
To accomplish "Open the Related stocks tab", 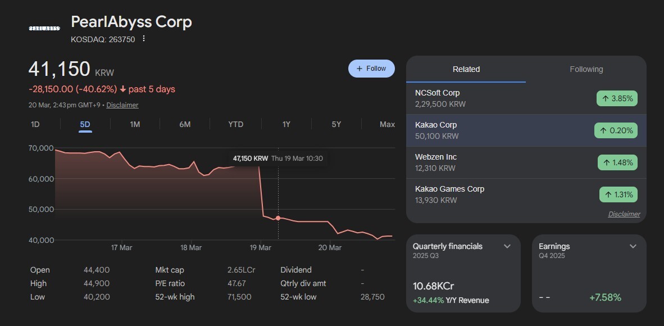I will click(466, 69).
